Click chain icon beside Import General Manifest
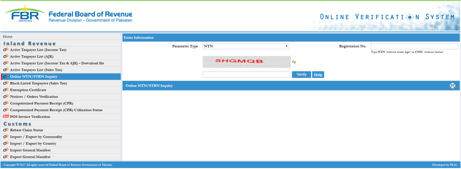The height and width of the screenshot is (169, 461). [x=5, y=150]
